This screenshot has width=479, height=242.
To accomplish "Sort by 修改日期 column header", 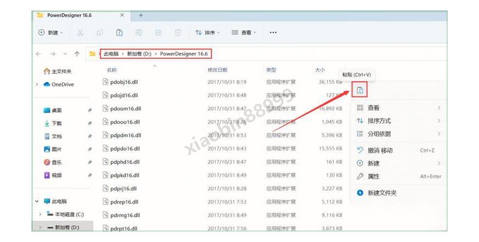I will coord(218,70).
